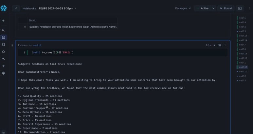The height and width of the screenshot is (134, 253).
Task: Click the plus Create icon in sidebar
Action: click(4, 21)
